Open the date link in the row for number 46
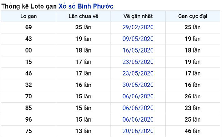Screen dimensions: 222x138 point(138,73)
